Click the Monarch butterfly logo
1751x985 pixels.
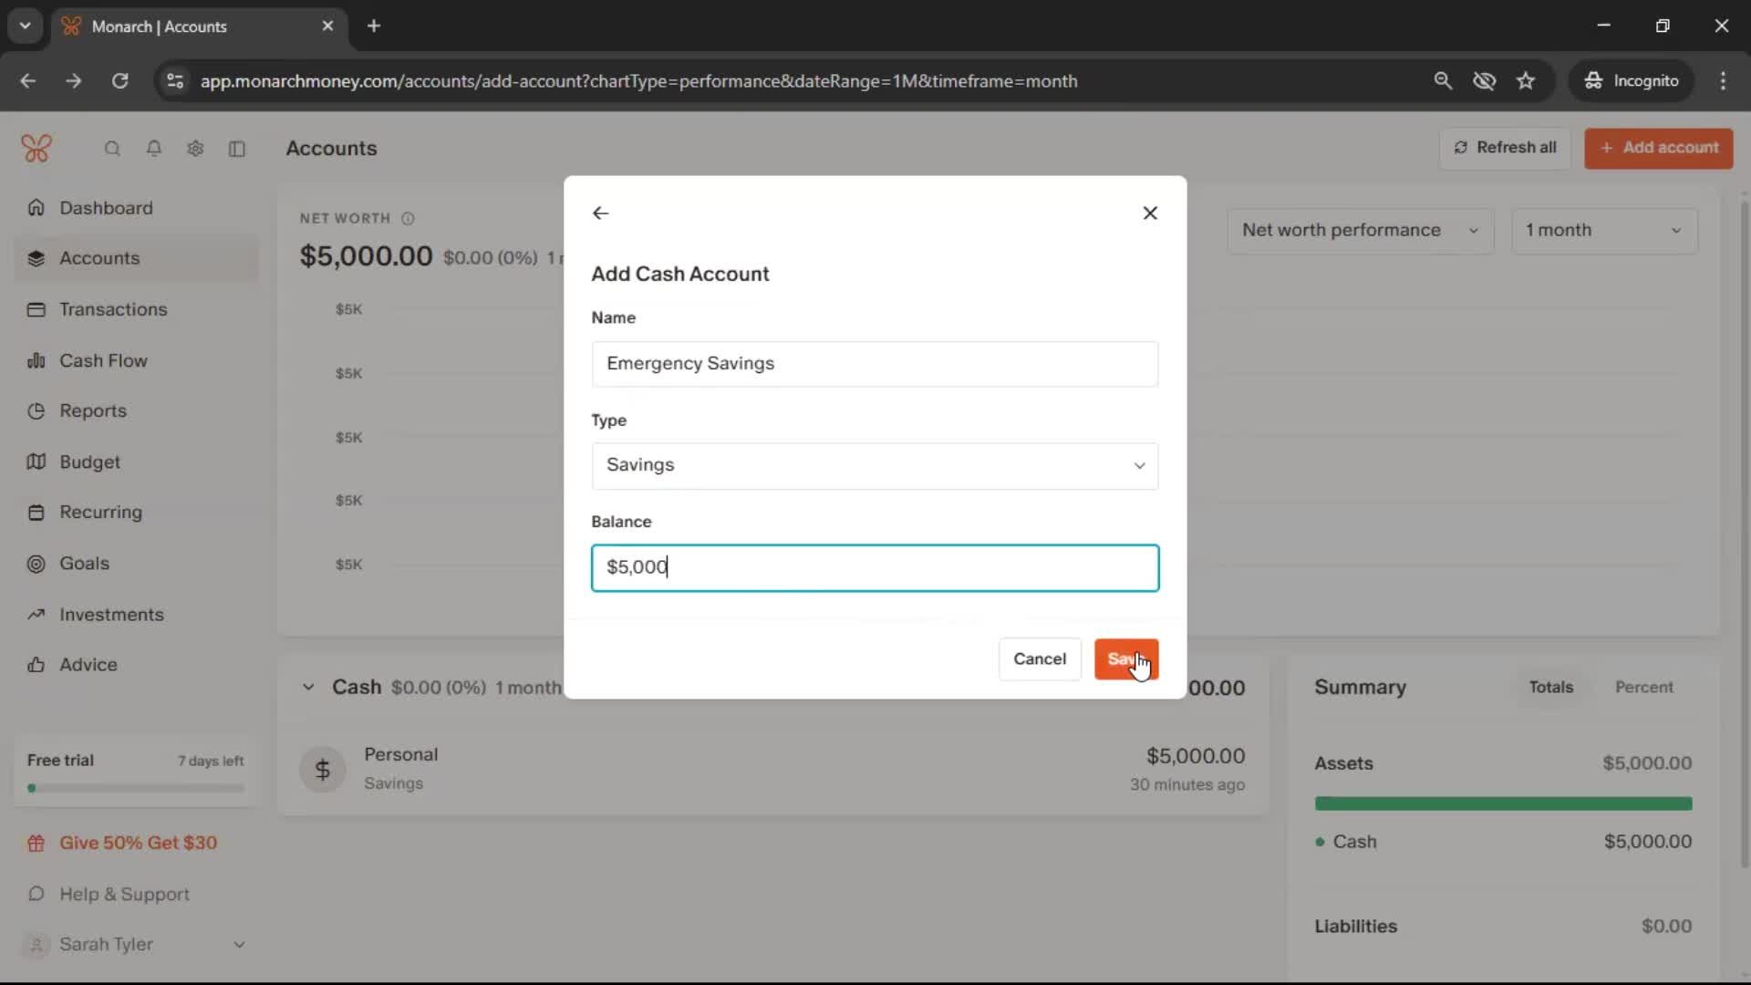36,148
